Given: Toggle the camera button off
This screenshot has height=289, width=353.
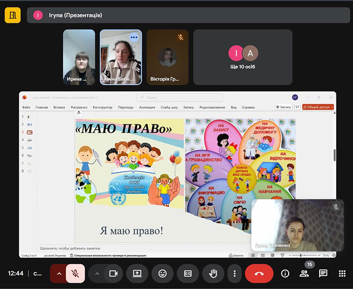Looking at the screenshot, I should (x=113, y=274).
